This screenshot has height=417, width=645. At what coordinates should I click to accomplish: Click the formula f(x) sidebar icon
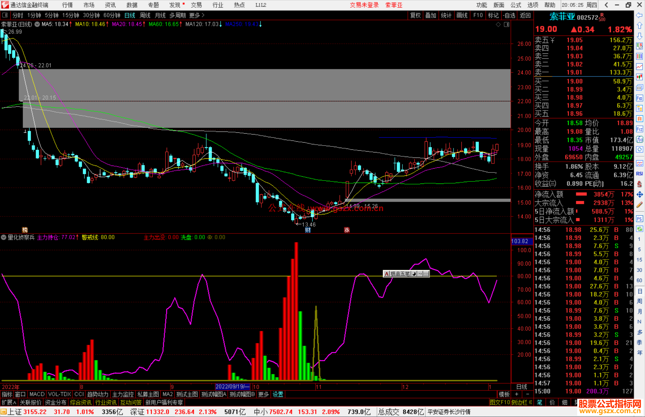tap(639, 139)
